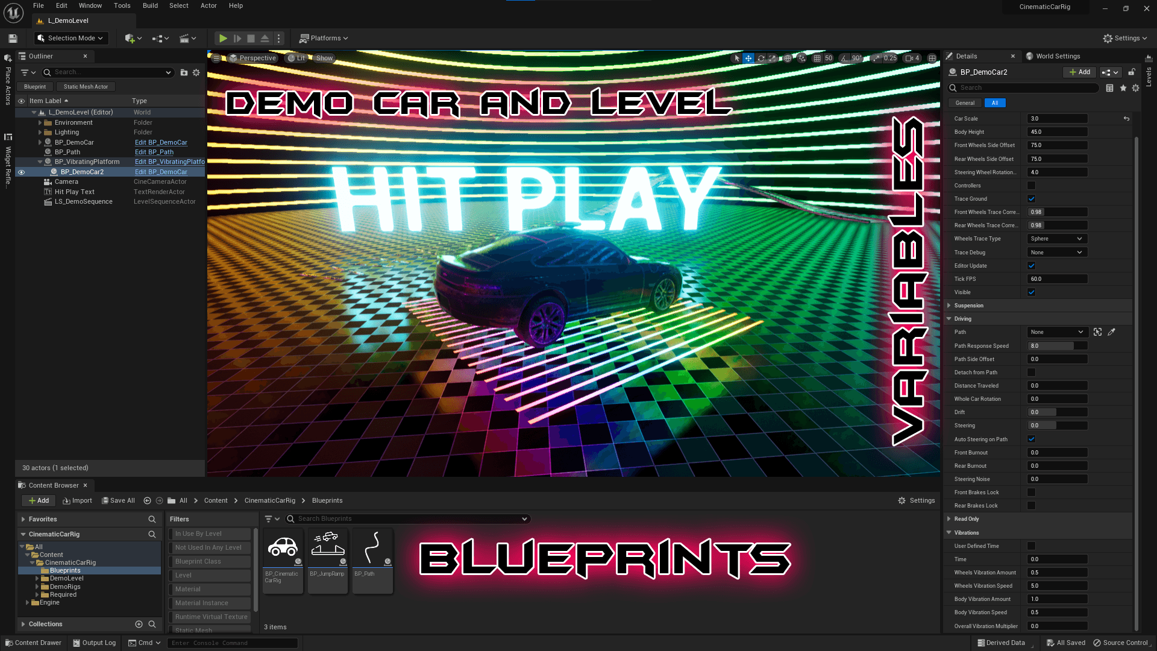Click Save All in Content Browser
This screenshot has width=1157, height=651.
(x=118, y=500)
